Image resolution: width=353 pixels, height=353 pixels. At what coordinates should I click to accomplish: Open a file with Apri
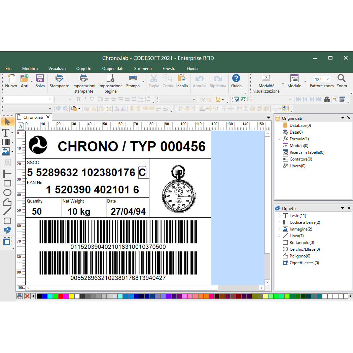click(25, 81)
